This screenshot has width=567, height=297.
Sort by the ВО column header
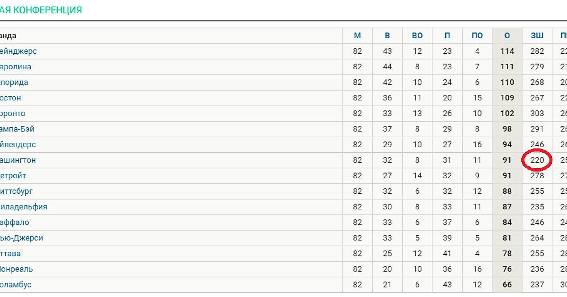point(417,35)
